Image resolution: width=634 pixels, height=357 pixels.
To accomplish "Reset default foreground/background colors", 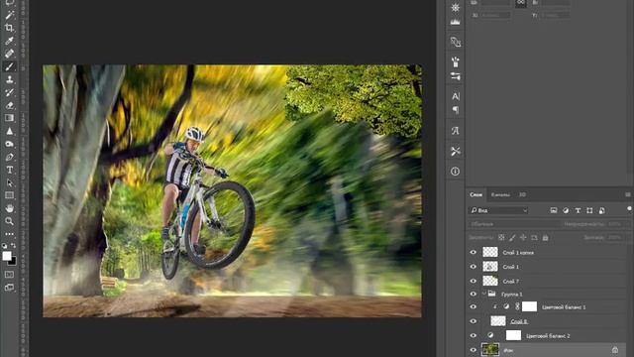I will click(4, 246).
